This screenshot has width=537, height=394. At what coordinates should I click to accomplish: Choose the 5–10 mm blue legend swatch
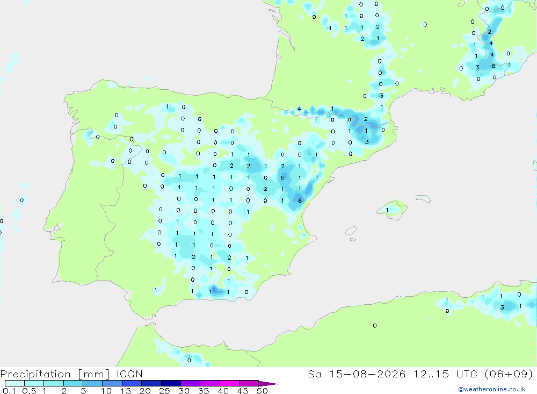point(92,383)
